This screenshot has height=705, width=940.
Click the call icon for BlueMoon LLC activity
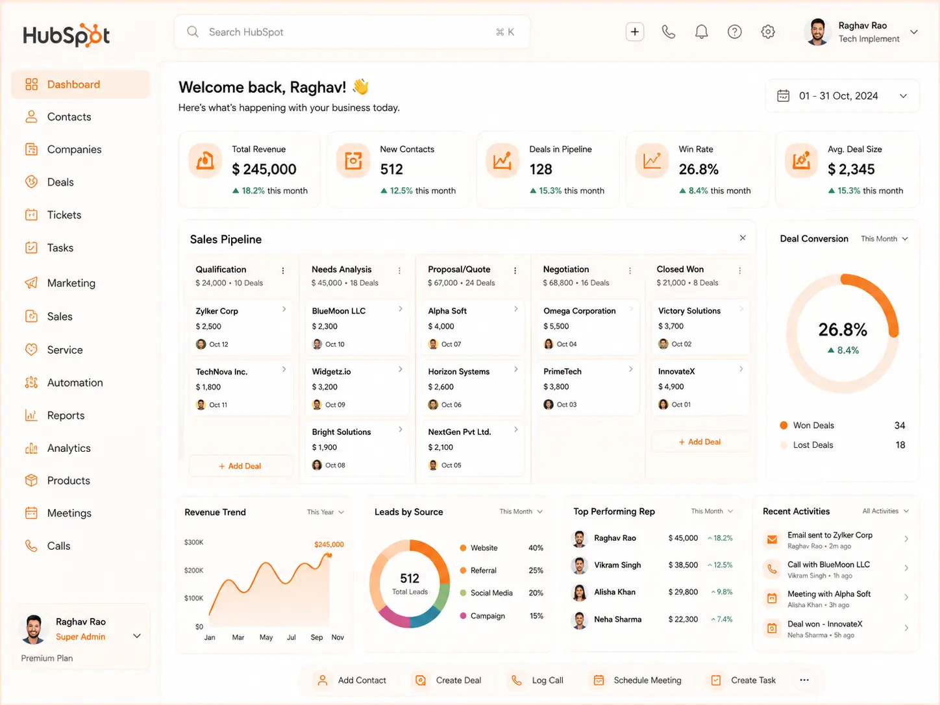(772, 569)
